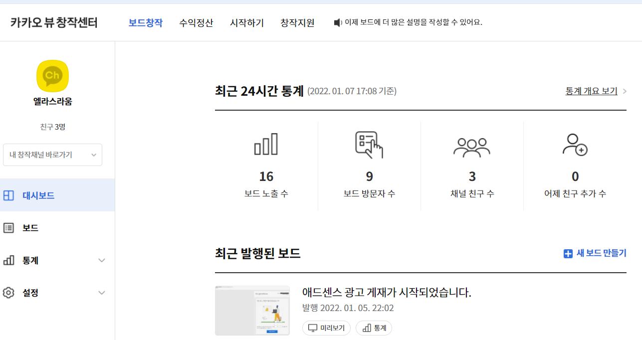Select the 보드창작 top menu tab
This screenshot has width=642, height=340.
coord(145,22)
